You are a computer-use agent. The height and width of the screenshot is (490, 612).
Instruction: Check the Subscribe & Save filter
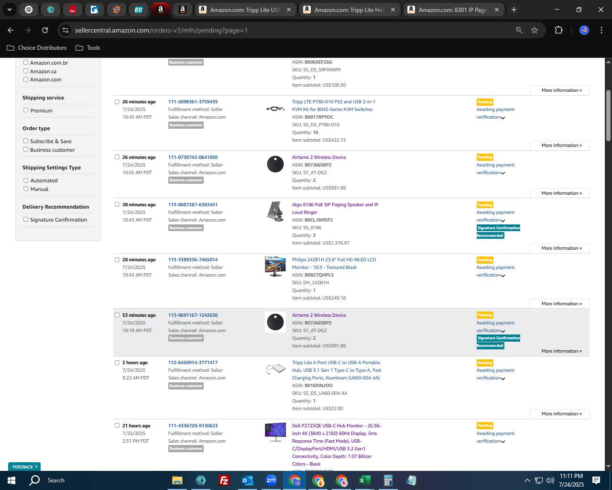(x=26, y=141)
